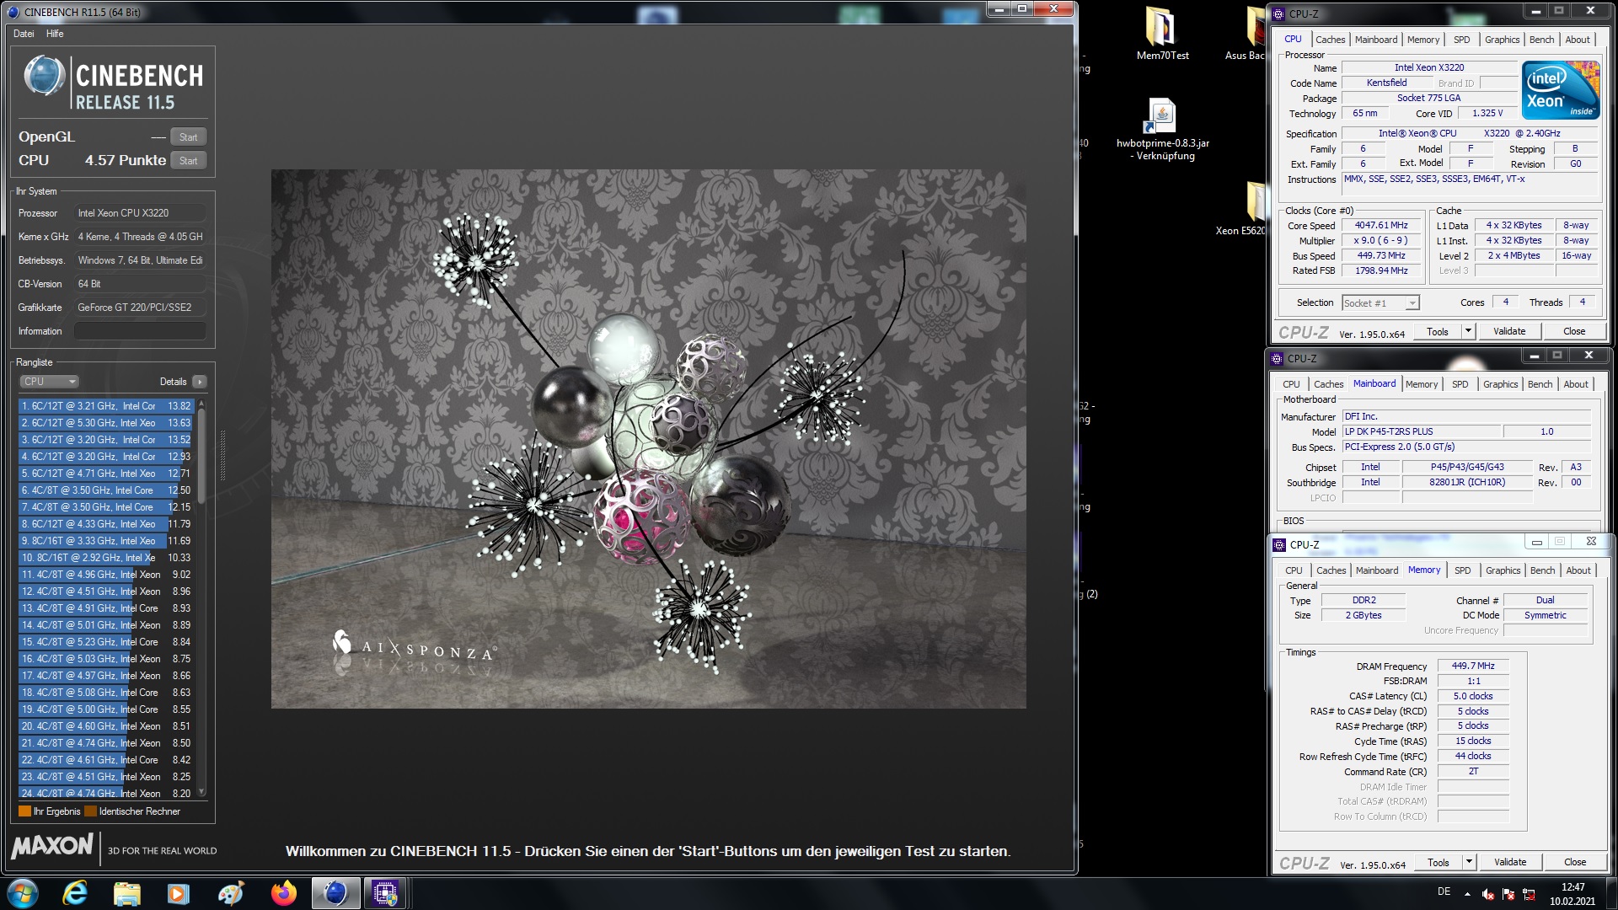Select ranking row 15 scoring 8.84

pos(107,642)
